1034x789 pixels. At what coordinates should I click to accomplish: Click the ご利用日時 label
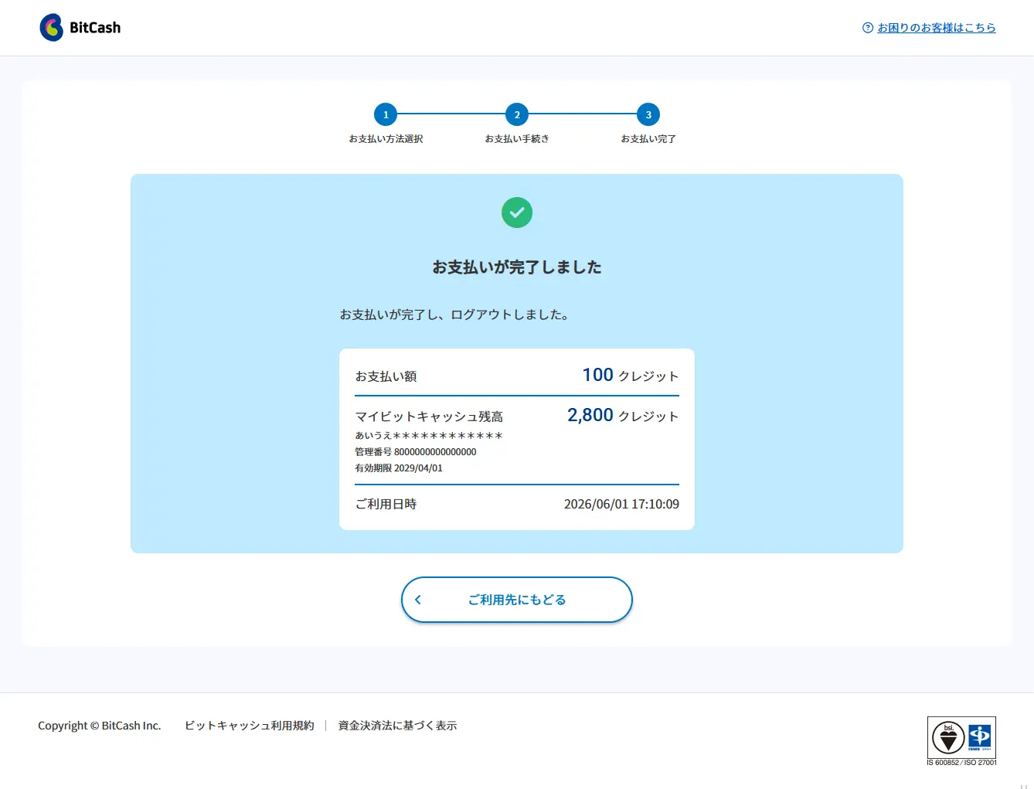coord(386,504)
